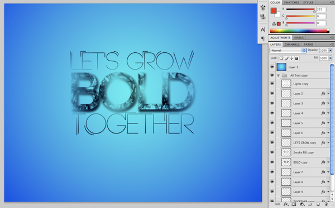
Task: Open the Clone Source panel icon
Action: coord(263,17)
